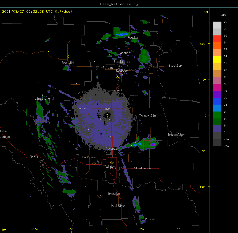Viewport: 238px width, 233px height.
Task: Click the HighRiver city label
Action: tap(119, 206)
